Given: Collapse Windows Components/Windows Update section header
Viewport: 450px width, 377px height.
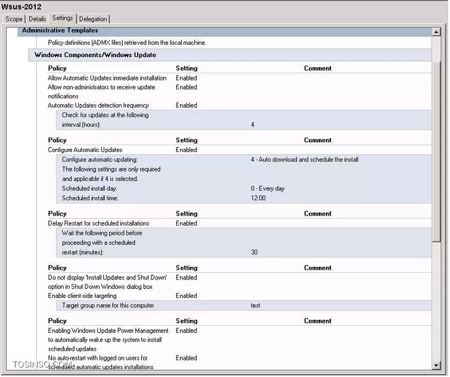Looking at the screenshot, I should [x=230, y=55].
